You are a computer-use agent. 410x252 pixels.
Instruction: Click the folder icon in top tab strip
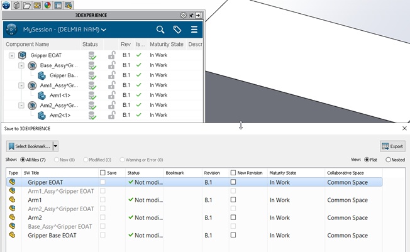coord(26,5)
